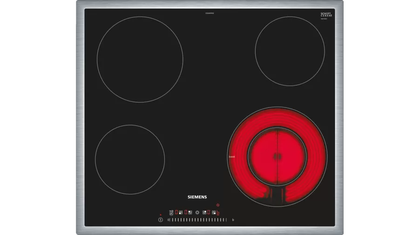Image resolution: width=419 pixels, height=235 pixels.
Task: Toggle the red dual-ring zone extension icon
Action: coord(217,205)
